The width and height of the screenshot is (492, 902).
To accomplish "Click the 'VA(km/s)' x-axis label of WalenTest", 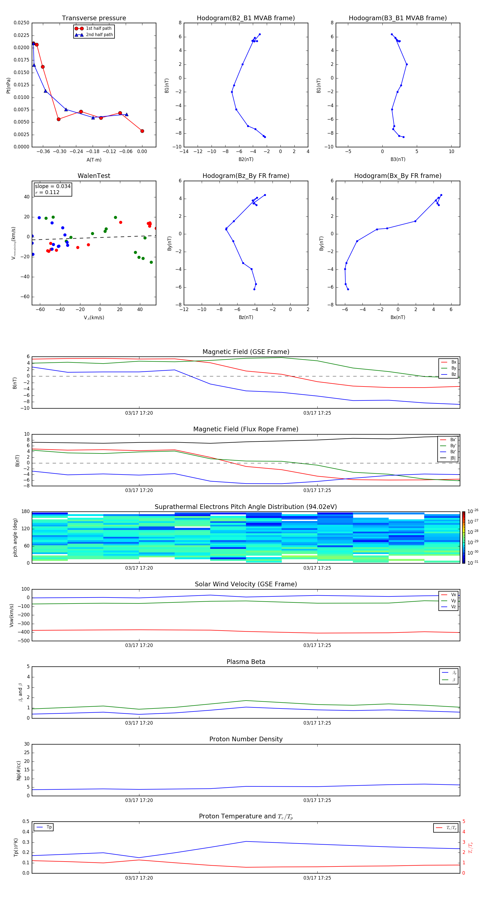I will 94,318.
